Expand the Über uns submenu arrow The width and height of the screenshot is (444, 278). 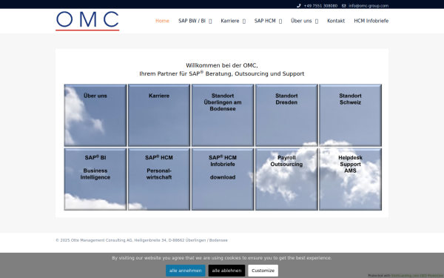pyautogui.click(x=317, y=21)
